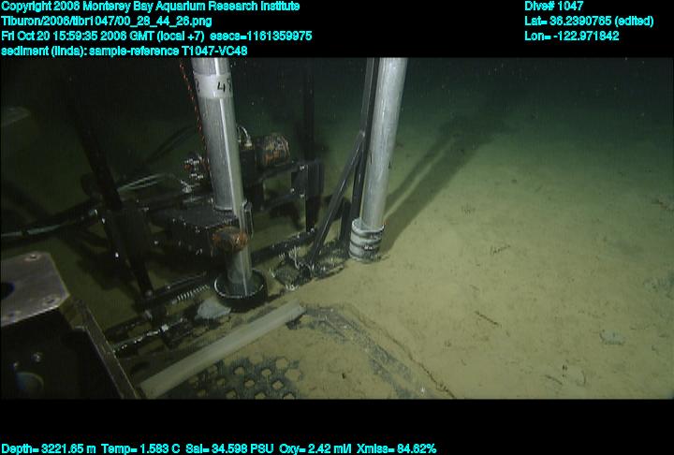This screenshot has width=674, height=455.
Task: Select the Xmiss 84.62% reading
Action: (396, 448)
